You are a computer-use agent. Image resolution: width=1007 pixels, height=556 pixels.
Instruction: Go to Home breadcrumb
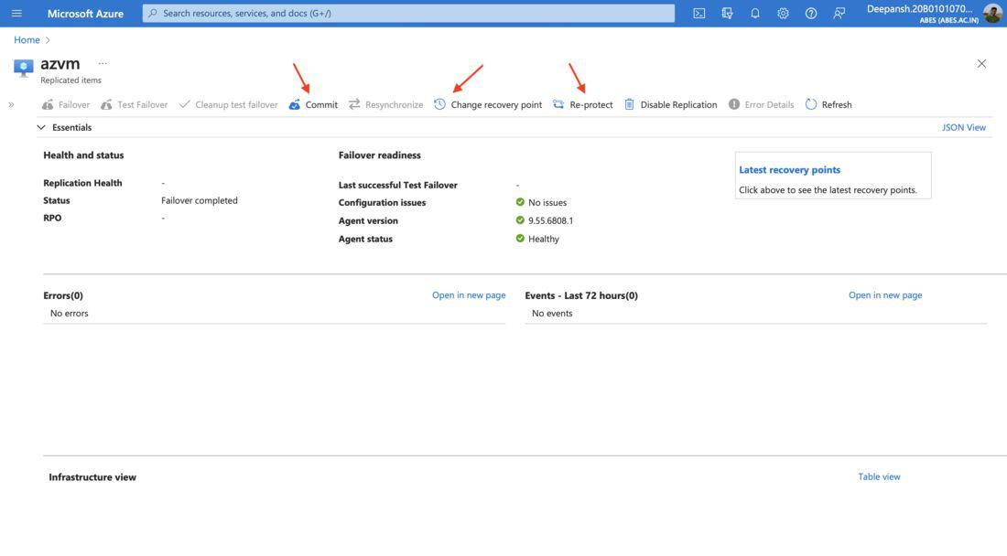pyautogui.click(x=27, y=39)
